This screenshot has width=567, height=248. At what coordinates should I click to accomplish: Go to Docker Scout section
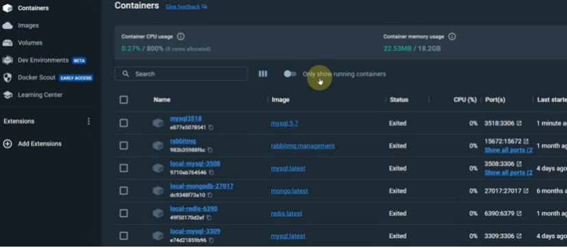[36, 77]
